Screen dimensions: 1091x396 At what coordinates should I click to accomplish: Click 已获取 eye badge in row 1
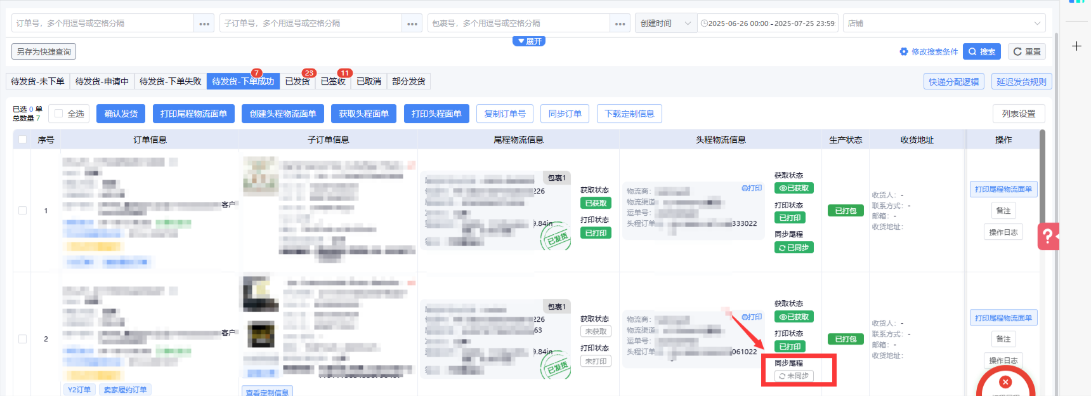coord(794,188)
